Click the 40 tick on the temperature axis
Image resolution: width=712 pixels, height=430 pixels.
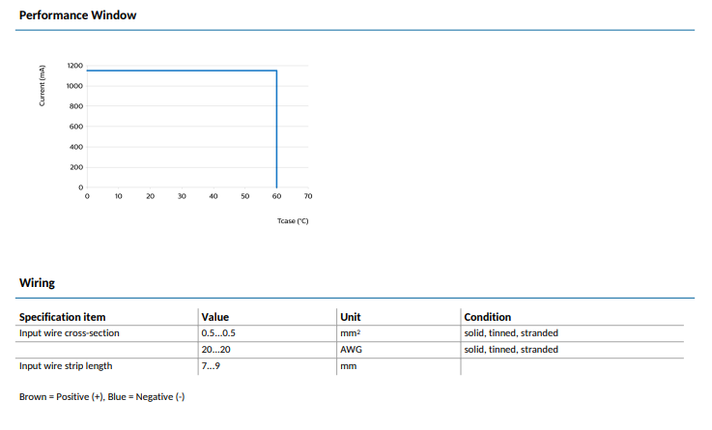[x=214, y=196]
